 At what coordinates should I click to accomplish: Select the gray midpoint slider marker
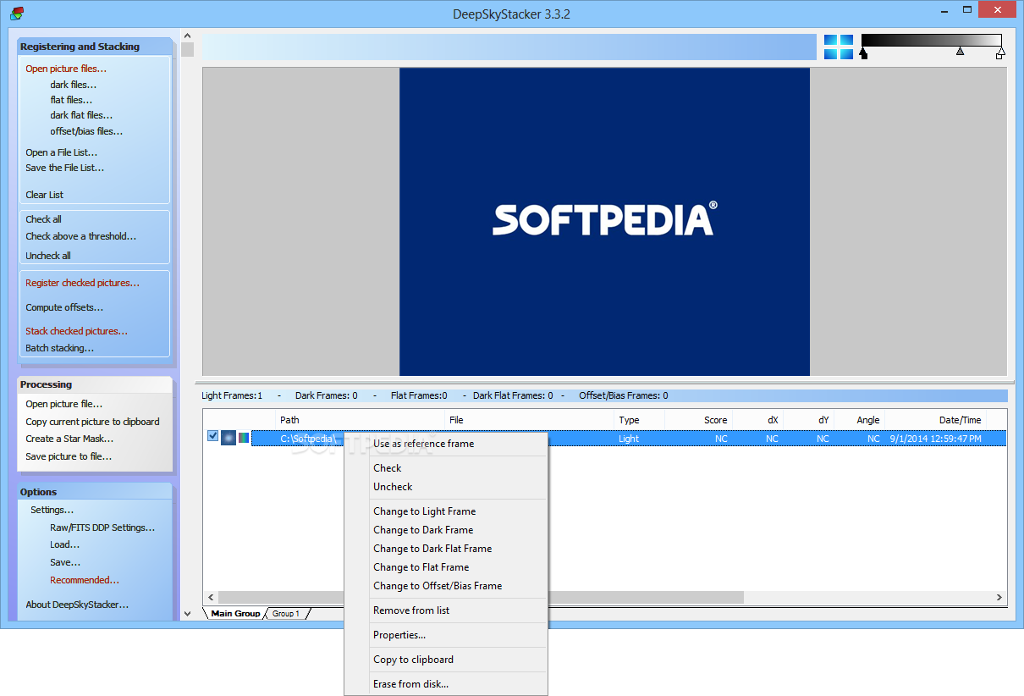(960, 52)
